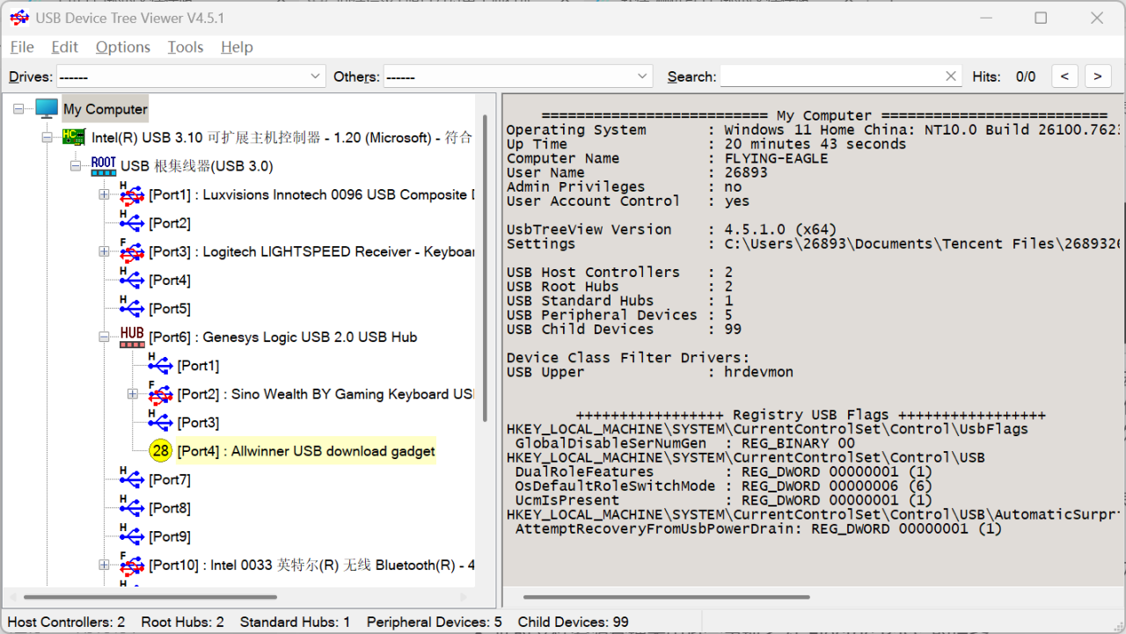Click the USB Device Tree Viewer title bar icon
The width and height of the screenshot is (1126, 634).
tap(19, 18)
